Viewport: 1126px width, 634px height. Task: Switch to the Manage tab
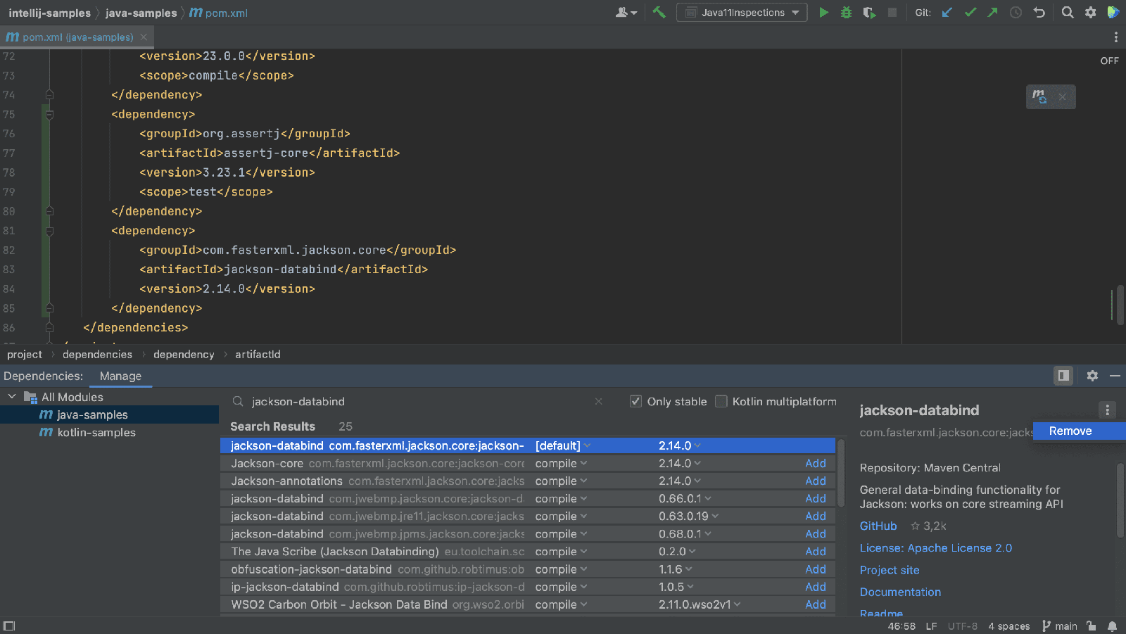click(120, 376)
